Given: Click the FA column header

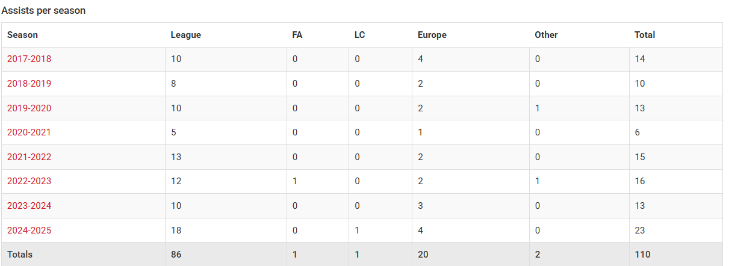Looking at the screenshot, I should (297, 35).
